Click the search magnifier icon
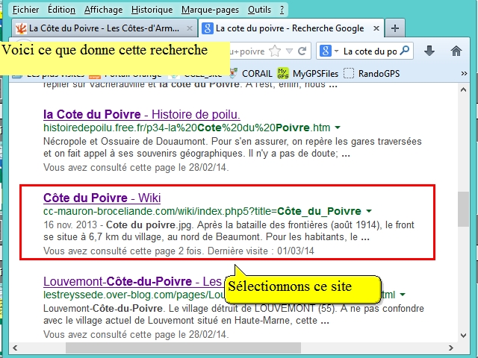The width and height of the screenshot is (478, 358). 404,51
